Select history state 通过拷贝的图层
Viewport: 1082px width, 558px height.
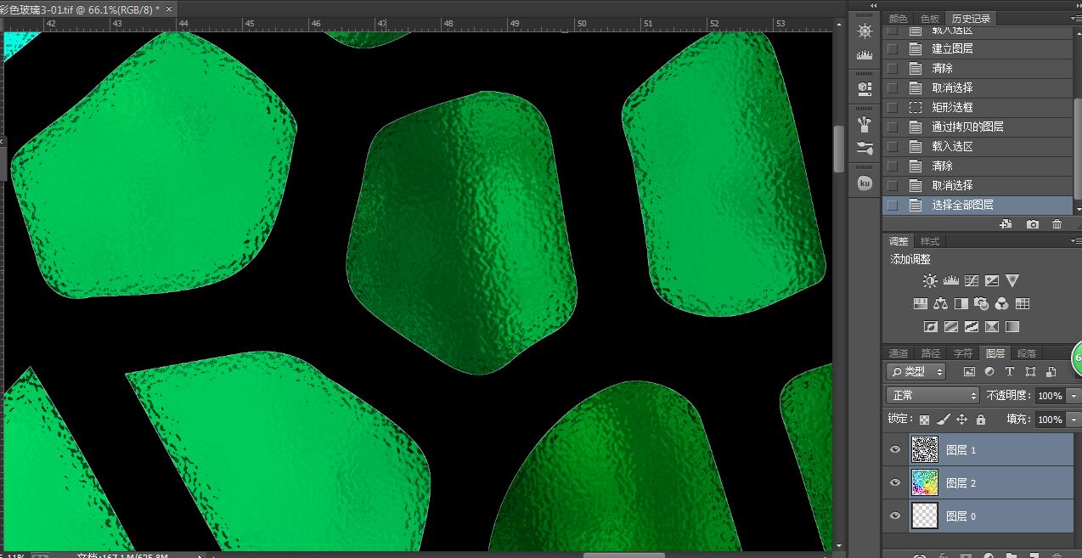coord(978,127)
